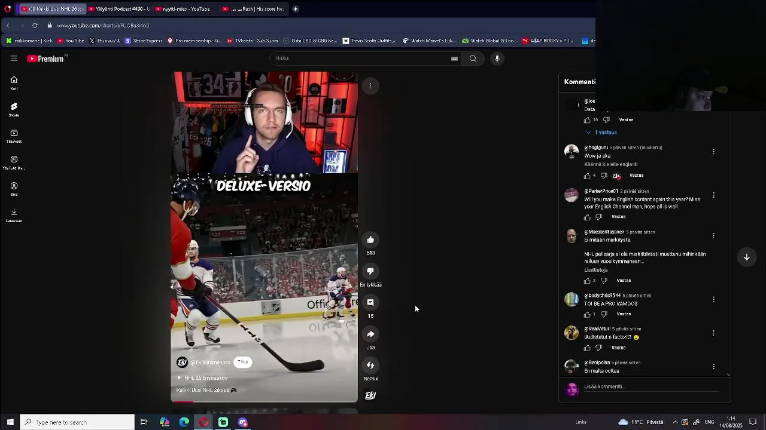
Task: Reload the page with browser refresh icon
Action: (35, 26)
